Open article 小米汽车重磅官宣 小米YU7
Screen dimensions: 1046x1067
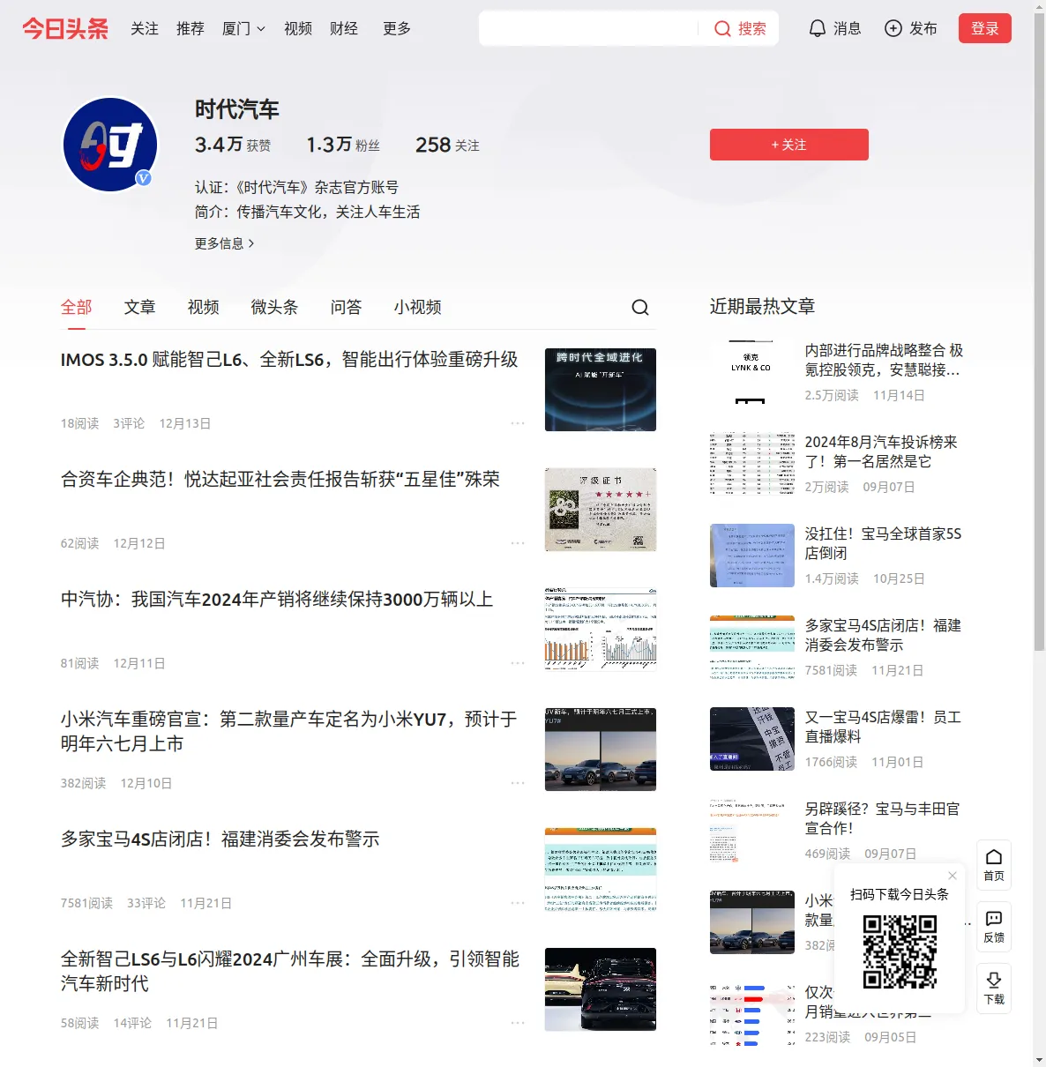289,732
